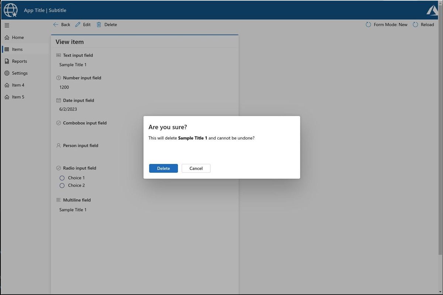The width and height of the screenshot is (443, 295).
Task: Click the trash Delete icon
Action: click(99, 24)
